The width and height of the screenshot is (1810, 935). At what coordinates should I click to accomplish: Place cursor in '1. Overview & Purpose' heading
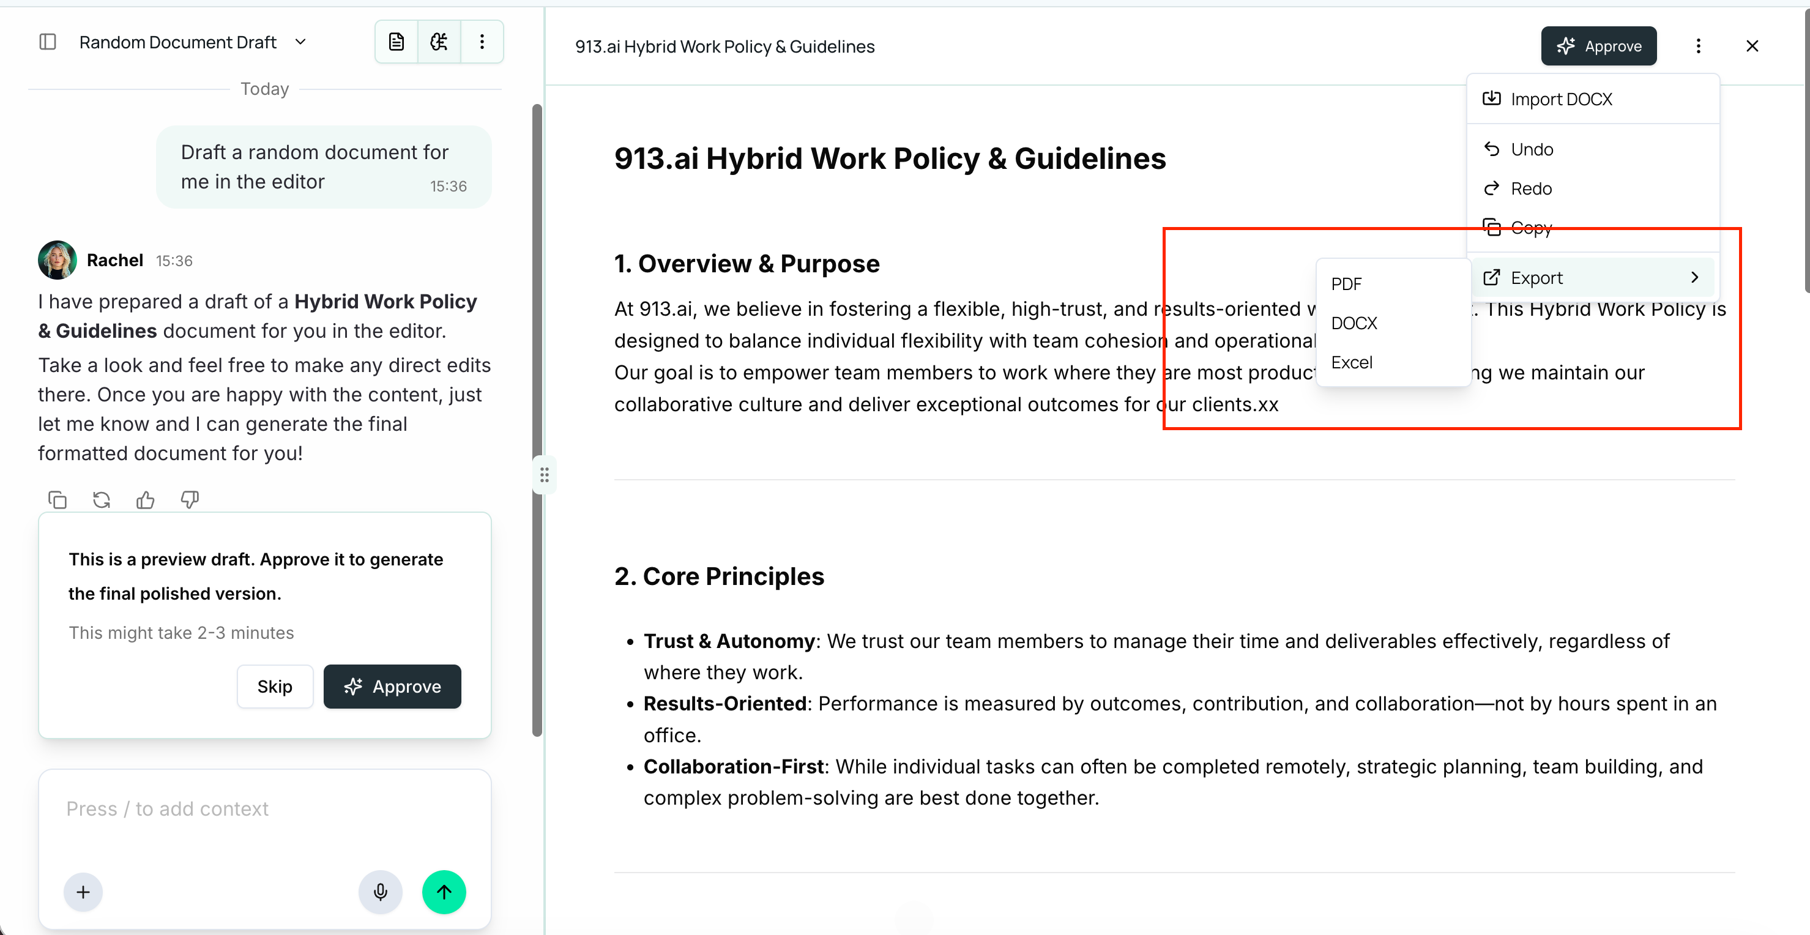[x=746, y=264]
